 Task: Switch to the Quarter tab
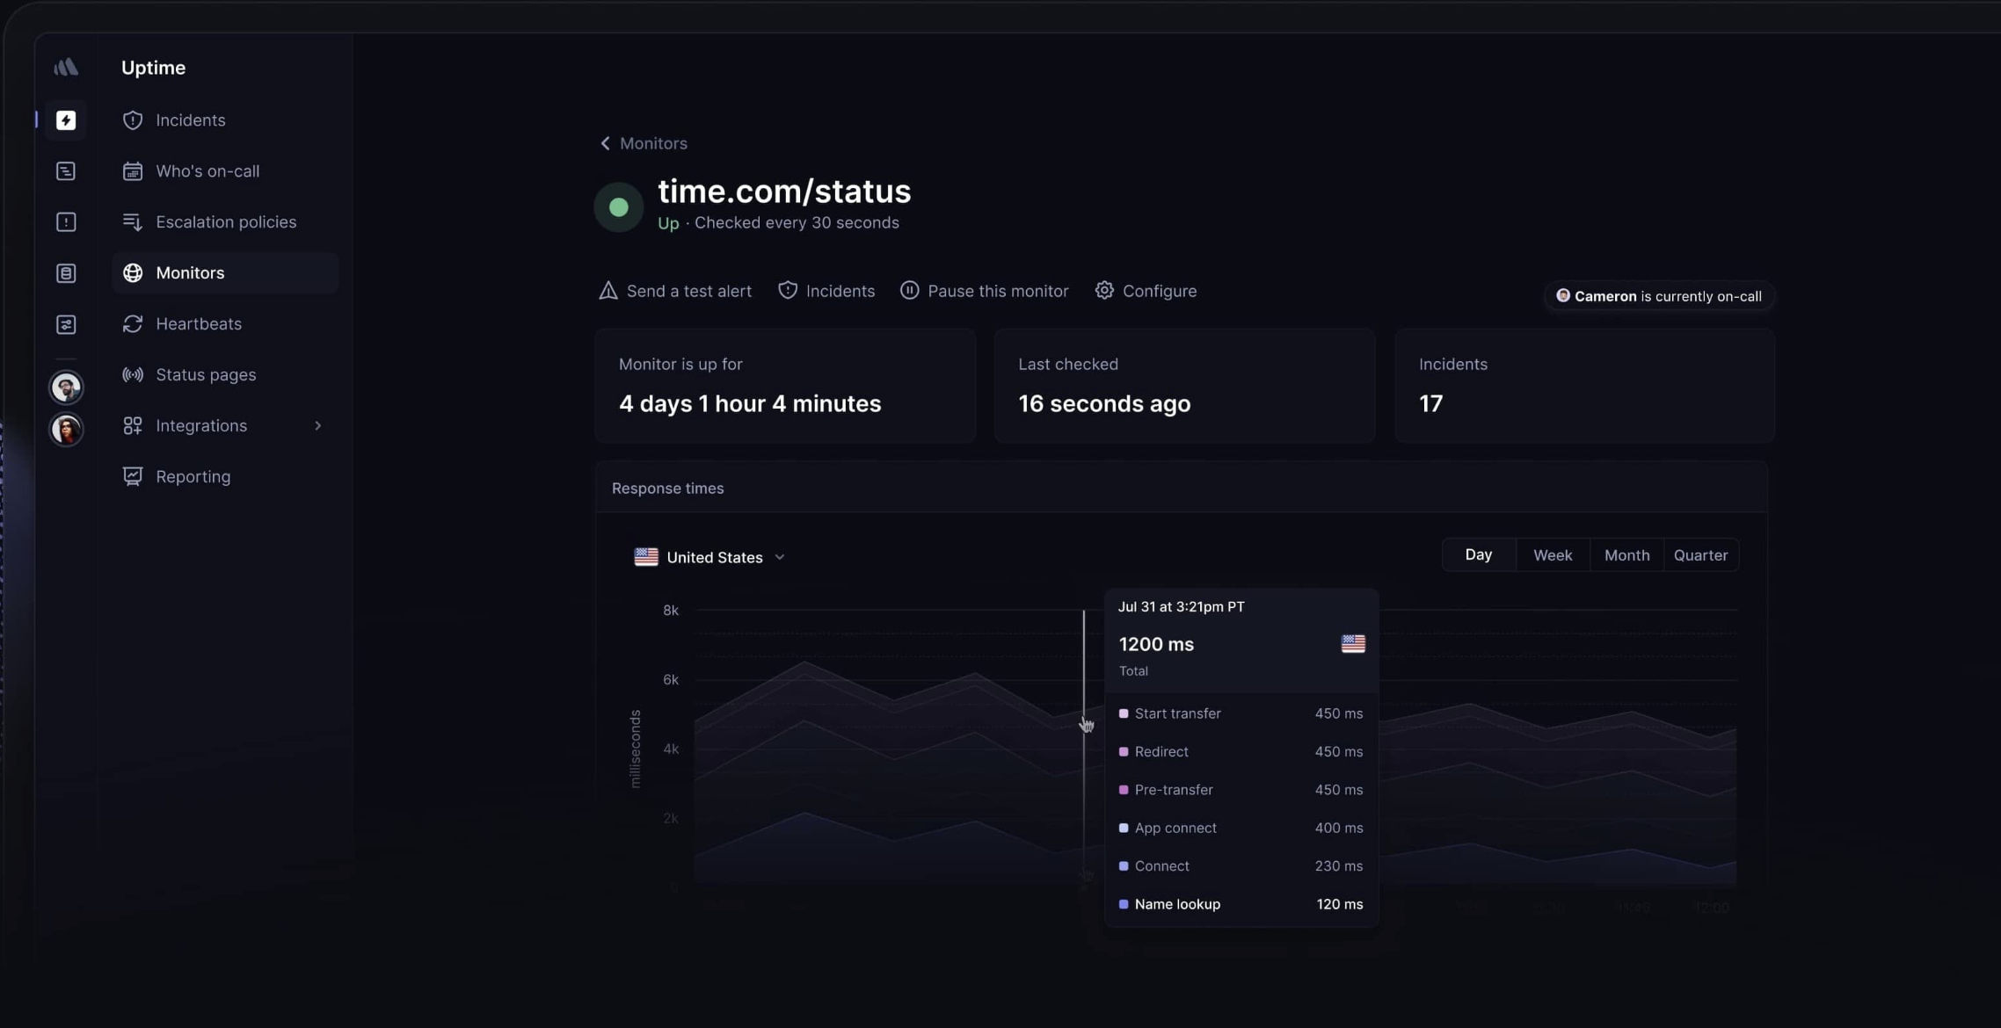click(x=1699, y=554)
